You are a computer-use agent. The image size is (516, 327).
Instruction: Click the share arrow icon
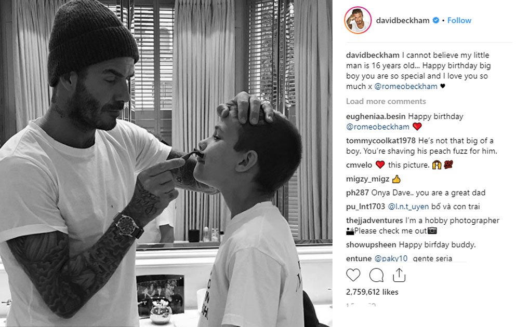(399, 275)
